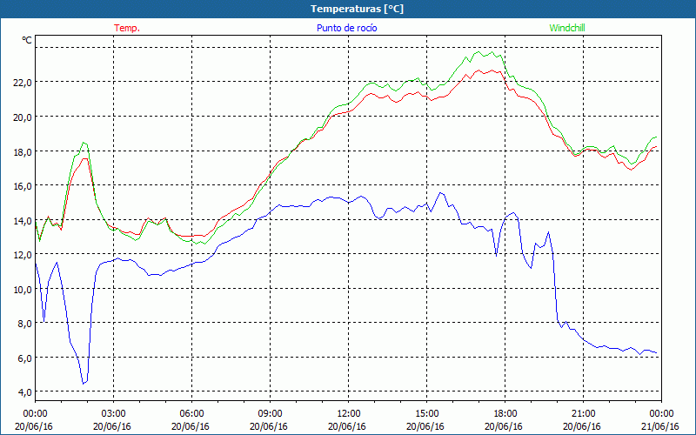Screen dimensions: 696x435
Task: Click the 18,0 y-axis value
Action: [23, 151]
